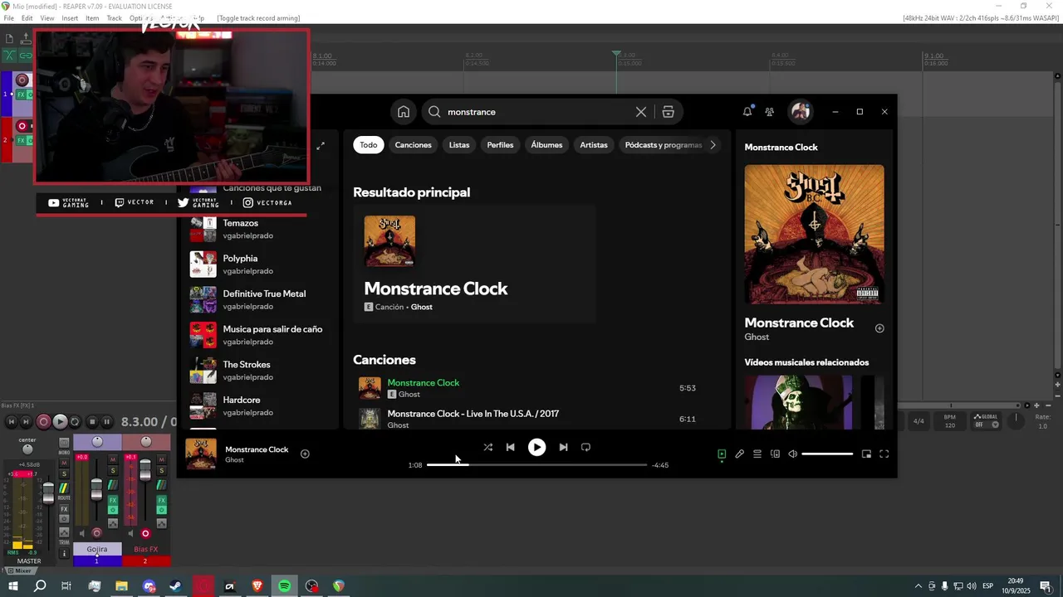This screenshot has width=1063, height=597.
Task: Open Steam from the Windows taskbar
Action: (x=176, y=586)
